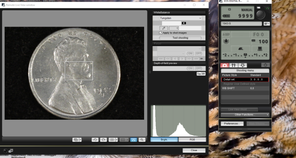The width and height of the screenshot is (296, 158).
Task: Click the focus << button
Action: pos(168,59)
